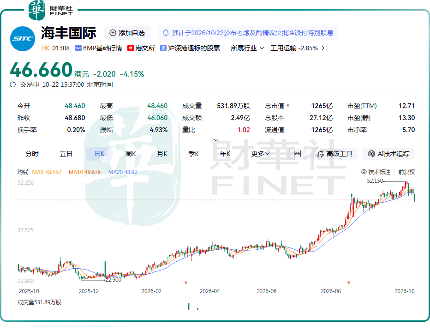Open the 前复权 adjustment selector
This screenshot has width=430, height=331.
(406, 172)
